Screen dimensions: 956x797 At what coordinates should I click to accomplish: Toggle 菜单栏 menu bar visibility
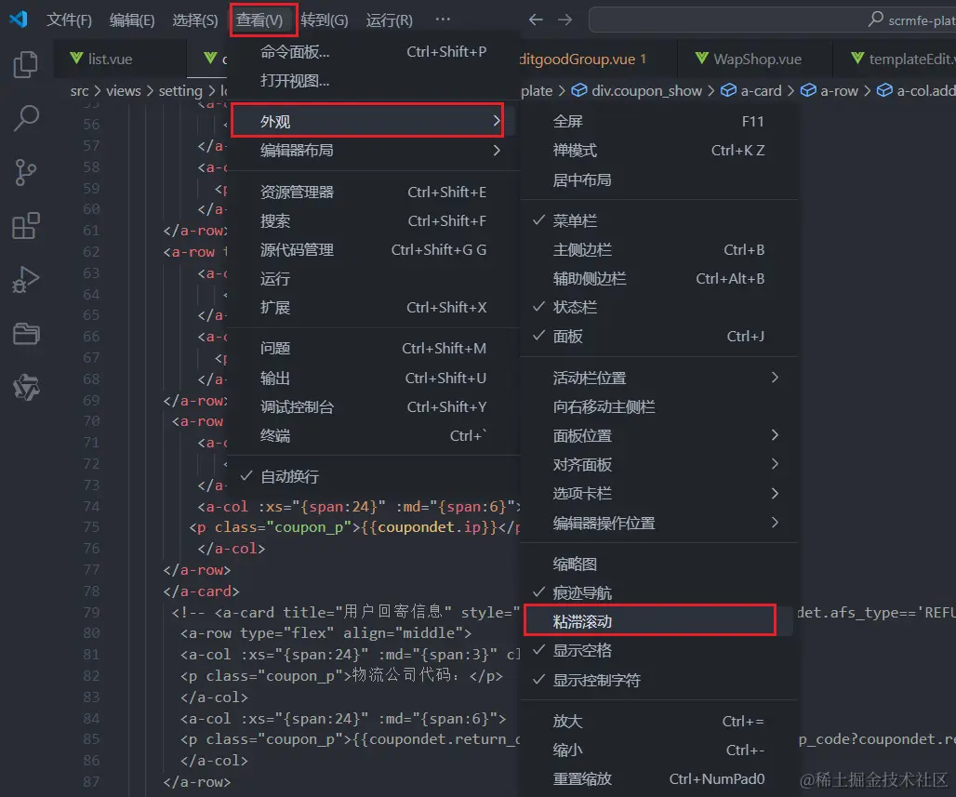tap(658, 220)
